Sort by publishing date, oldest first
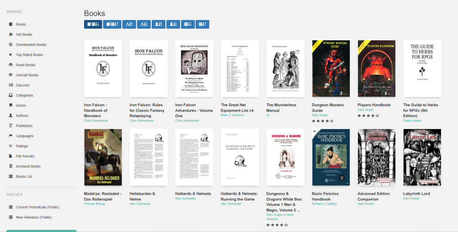Screen dimensions: 458x232 click(203, 24)
